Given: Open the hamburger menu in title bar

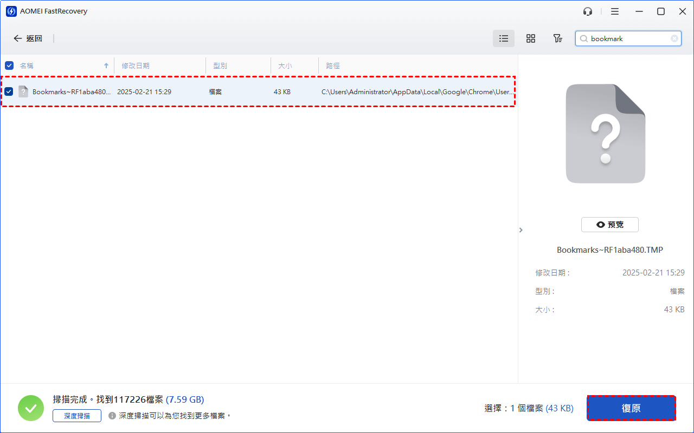Looking at the screenshot, I should (x=615, y=11).
